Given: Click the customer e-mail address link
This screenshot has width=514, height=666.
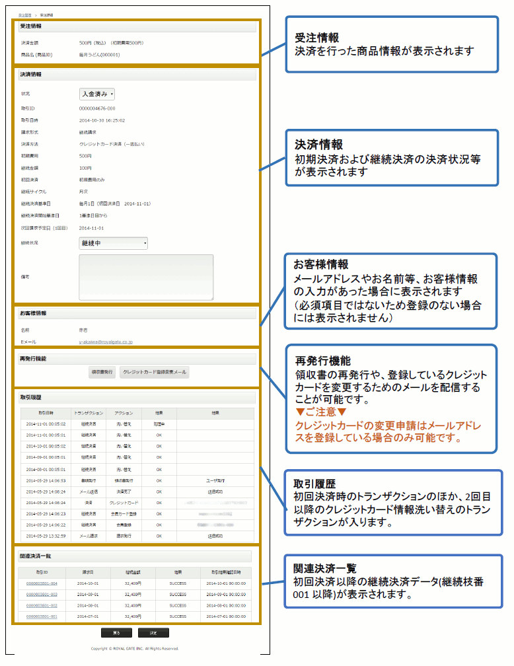Looking at the screenshot, I should click(106, 342).
